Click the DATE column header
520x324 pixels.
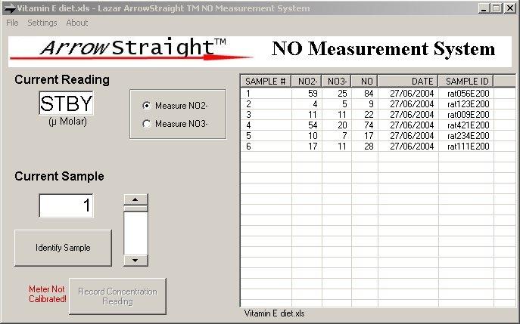pos(408,81)
